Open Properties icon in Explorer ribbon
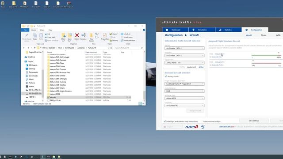 coord(104,35)
